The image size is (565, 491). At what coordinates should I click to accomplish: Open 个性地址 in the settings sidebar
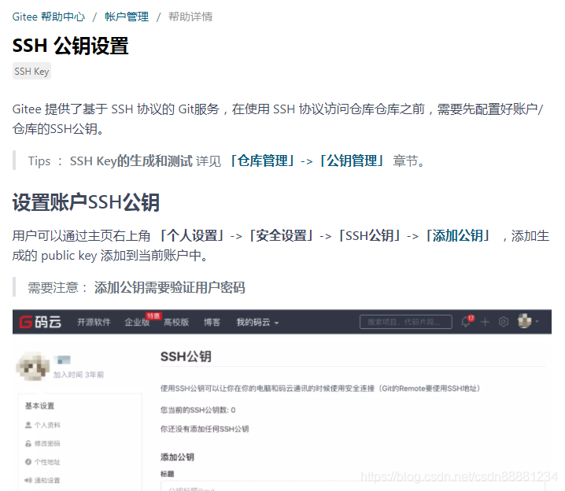[47, 462]
